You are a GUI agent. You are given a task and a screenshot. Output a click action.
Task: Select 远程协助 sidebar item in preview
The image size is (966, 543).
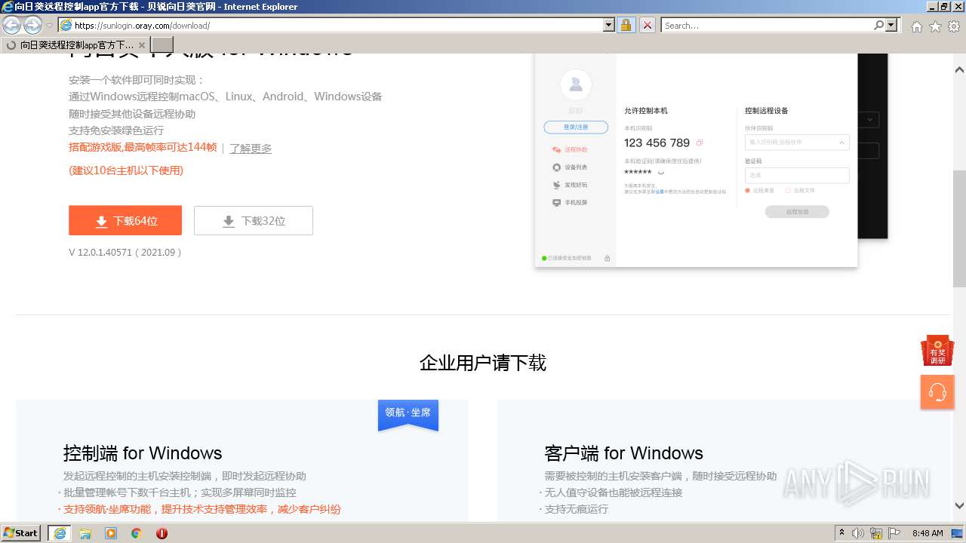click(x=571, y=149)
